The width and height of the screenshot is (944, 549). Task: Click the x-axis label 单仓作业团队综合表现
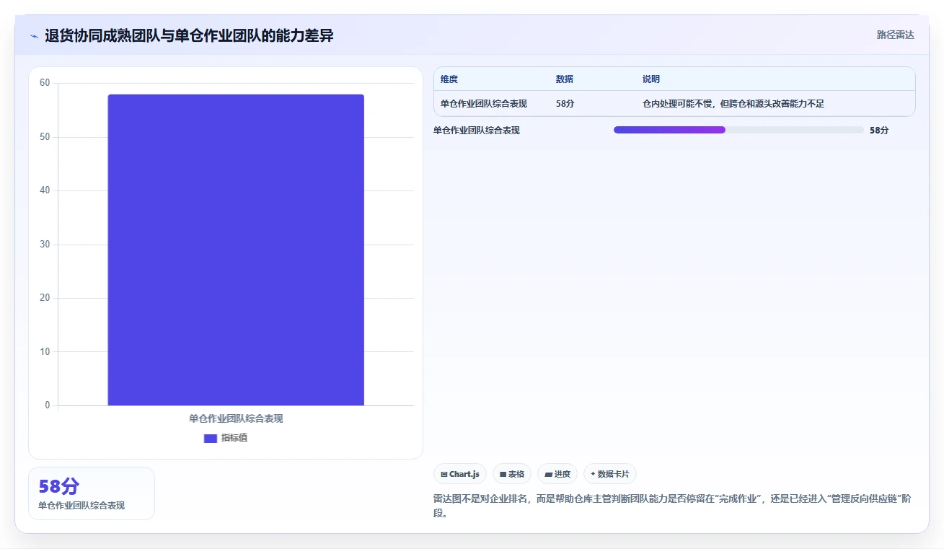pyautogui.click(x=236, y=418)
